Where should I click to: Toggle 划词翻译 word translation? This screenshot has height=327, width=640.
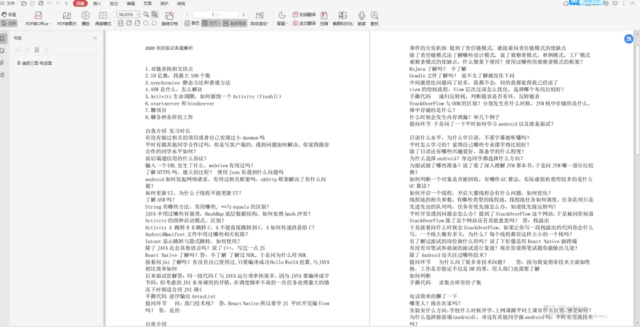(x=304, y=14)
